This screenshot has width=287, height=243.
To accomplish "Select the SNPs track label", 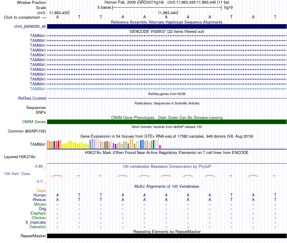I will 41,113.
